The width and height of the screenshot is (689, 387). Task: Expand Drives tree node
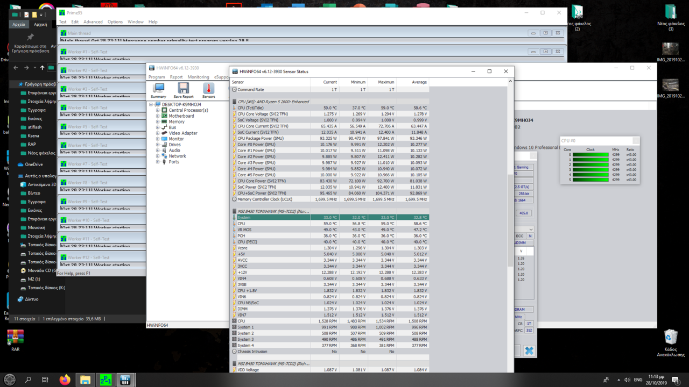[x=158, y=145]
